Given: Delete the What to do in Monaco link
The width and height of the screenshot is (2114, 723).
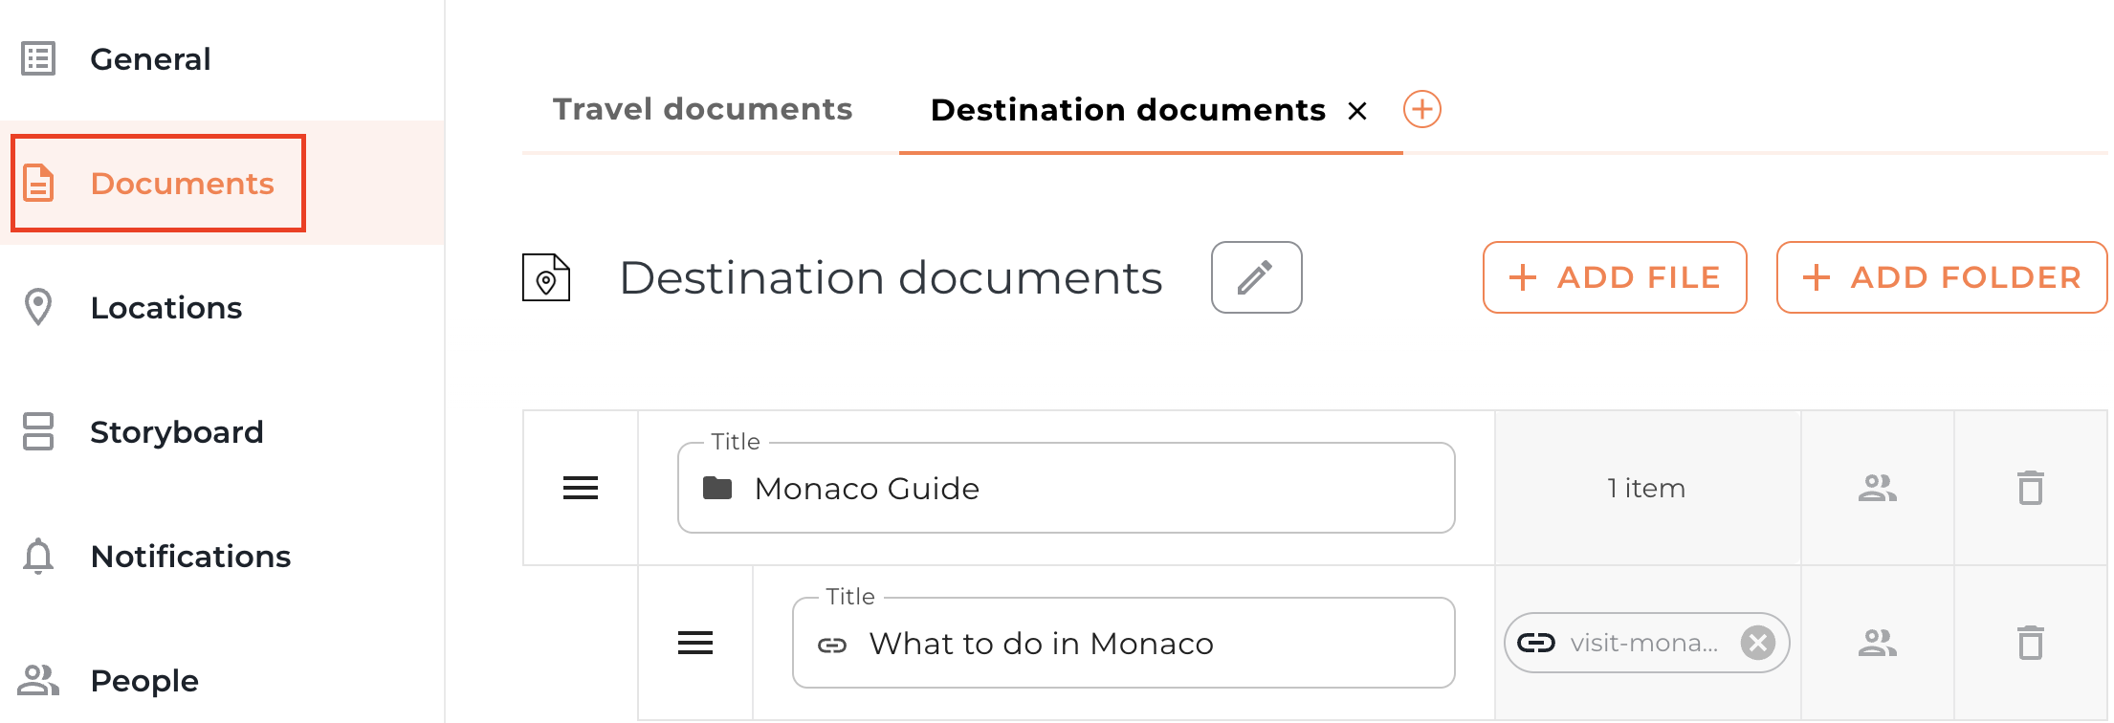Looking at the screenshot, I should click(2030, 643).
